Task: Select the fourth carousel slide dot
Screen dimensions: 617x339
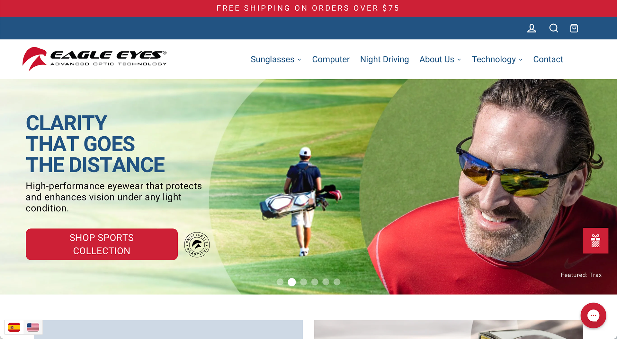Action: tap(315, 282)
